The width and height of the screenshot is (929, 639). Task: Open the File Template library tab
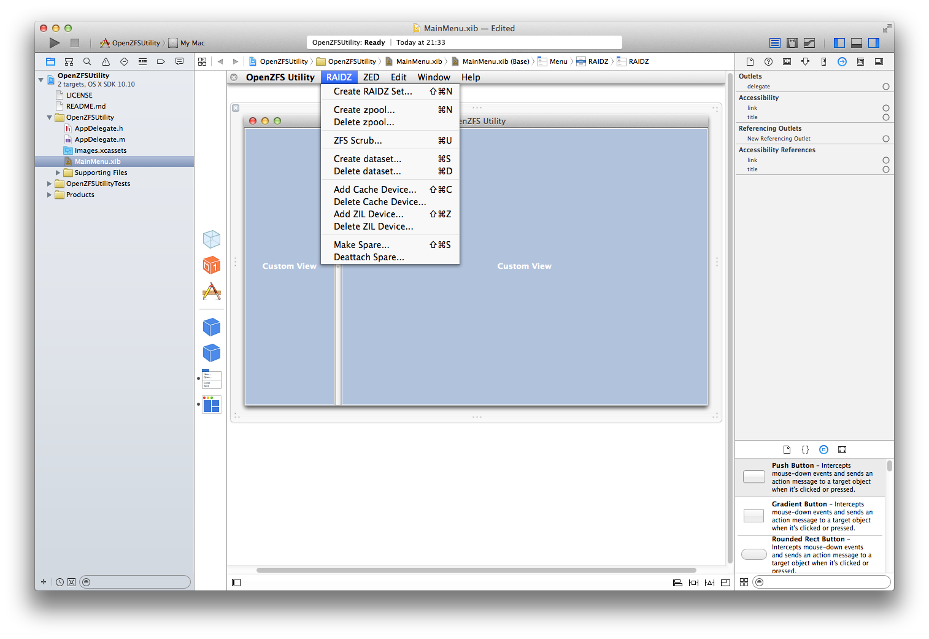[x=787, y=449]
